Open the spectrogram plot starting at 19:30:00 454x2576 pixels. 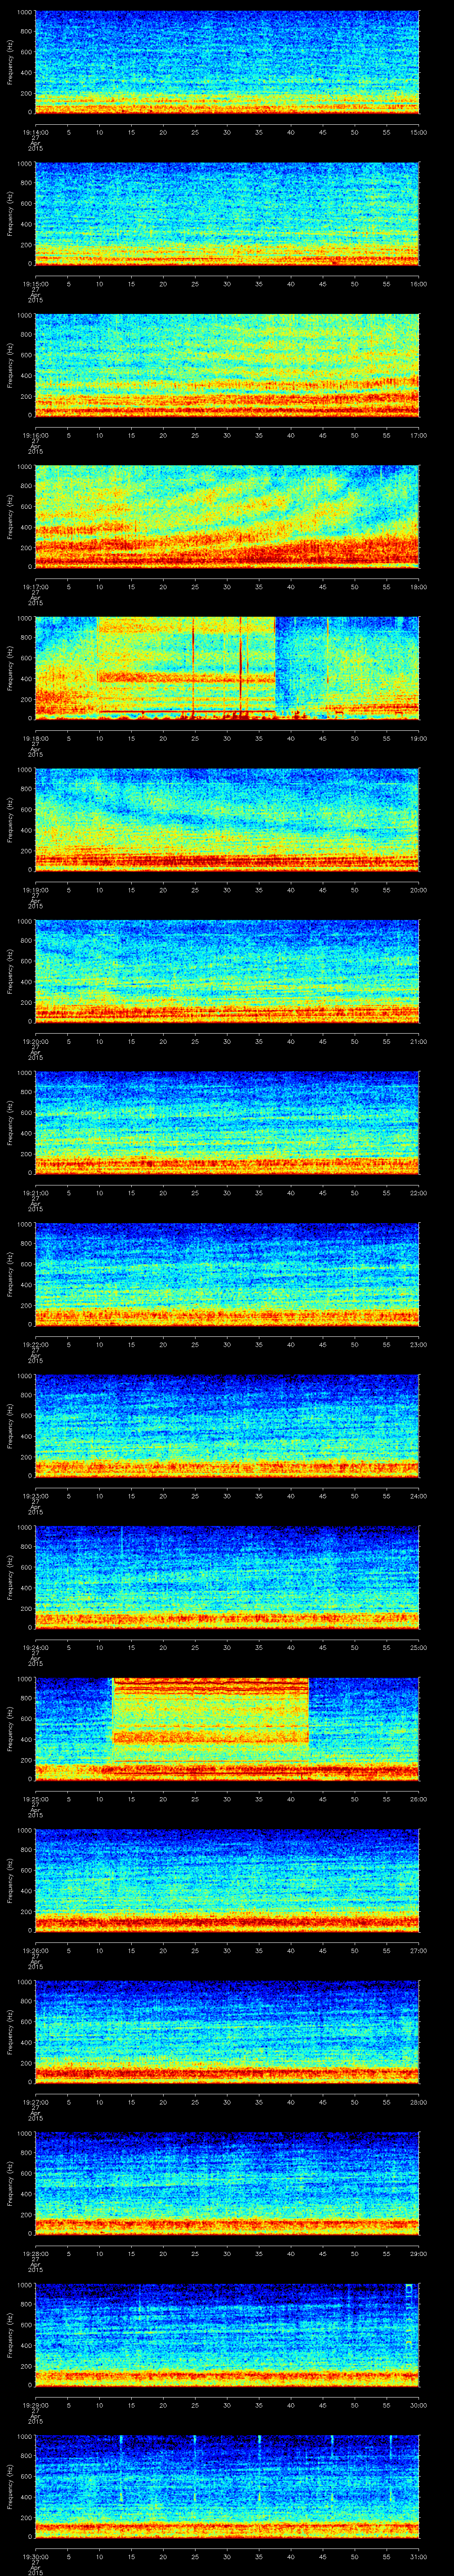(227, 2487)
